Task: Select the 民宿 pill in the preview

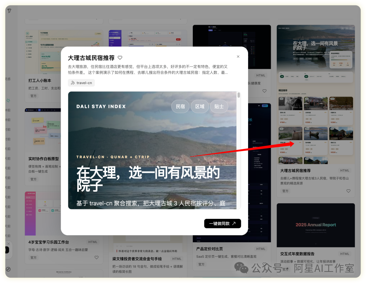Action: [180, 106]
